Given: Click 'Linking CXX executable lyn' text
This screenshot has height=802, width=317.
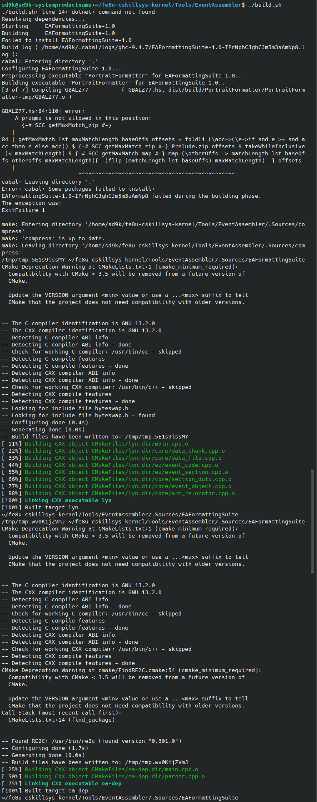Looking at the screenshot, I should click(68, 501).
